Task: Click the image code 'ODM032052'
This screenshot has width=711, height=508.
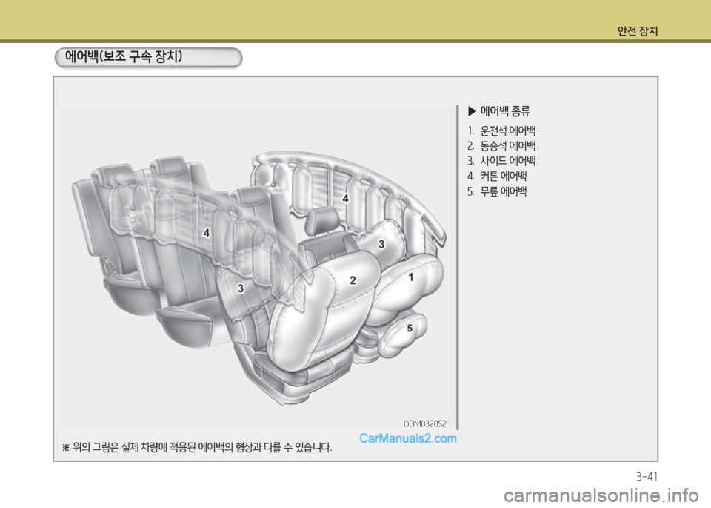Action: [x=425, y=424]
